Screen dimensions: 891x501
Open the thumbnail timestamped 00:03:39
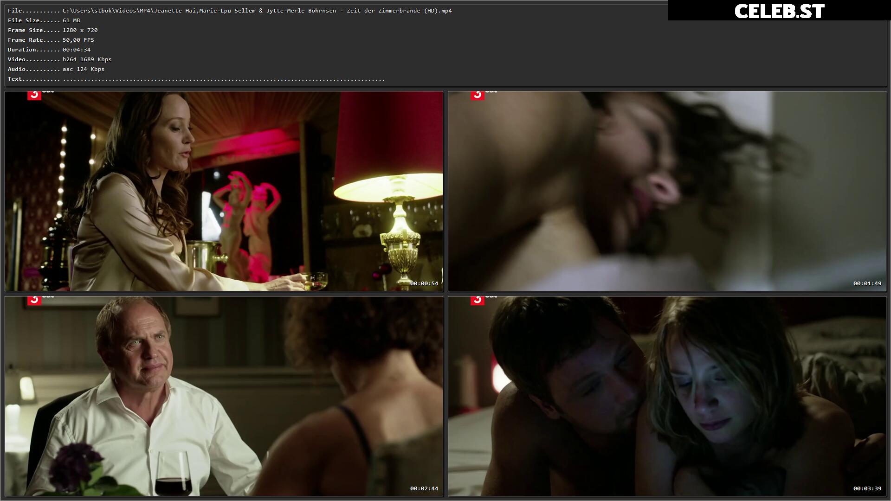coord(667,396)
